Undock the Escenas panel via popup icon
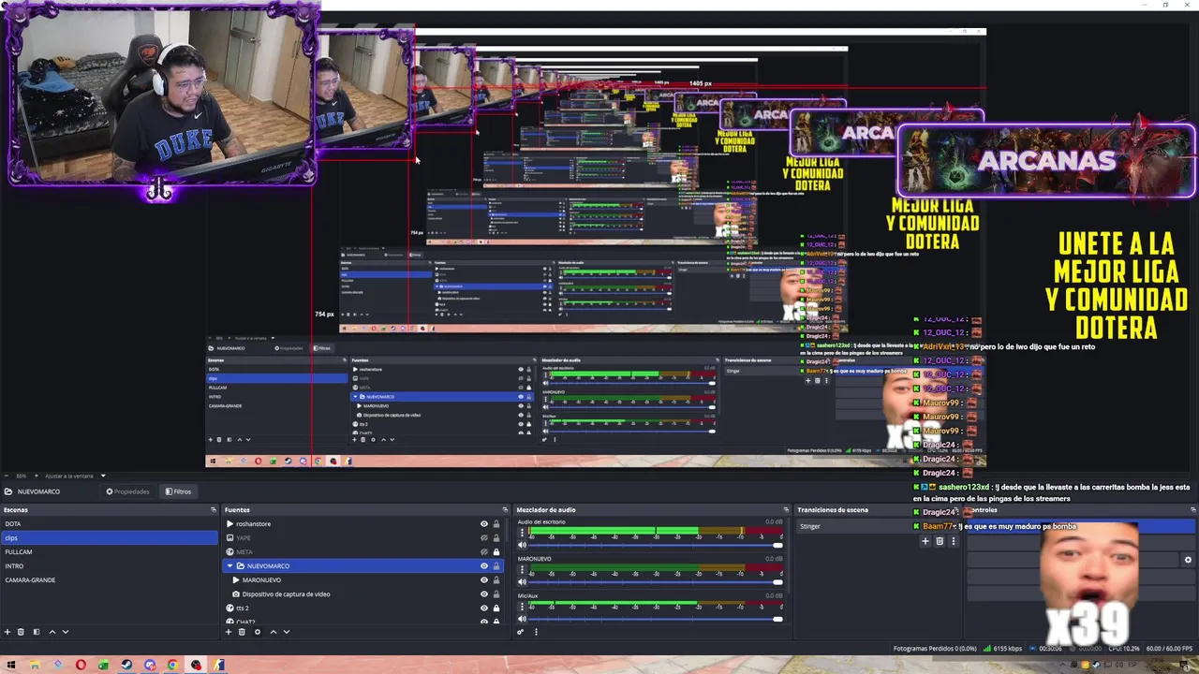The width and height of the screenshot is (1199, 674). click(214, 510)
